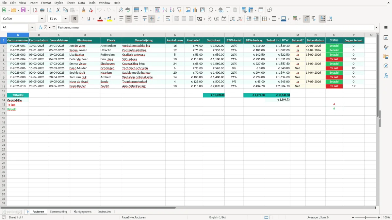This screenshot has height=220, width=392.
Task: Open the Data menu
Action: [81, 3]
